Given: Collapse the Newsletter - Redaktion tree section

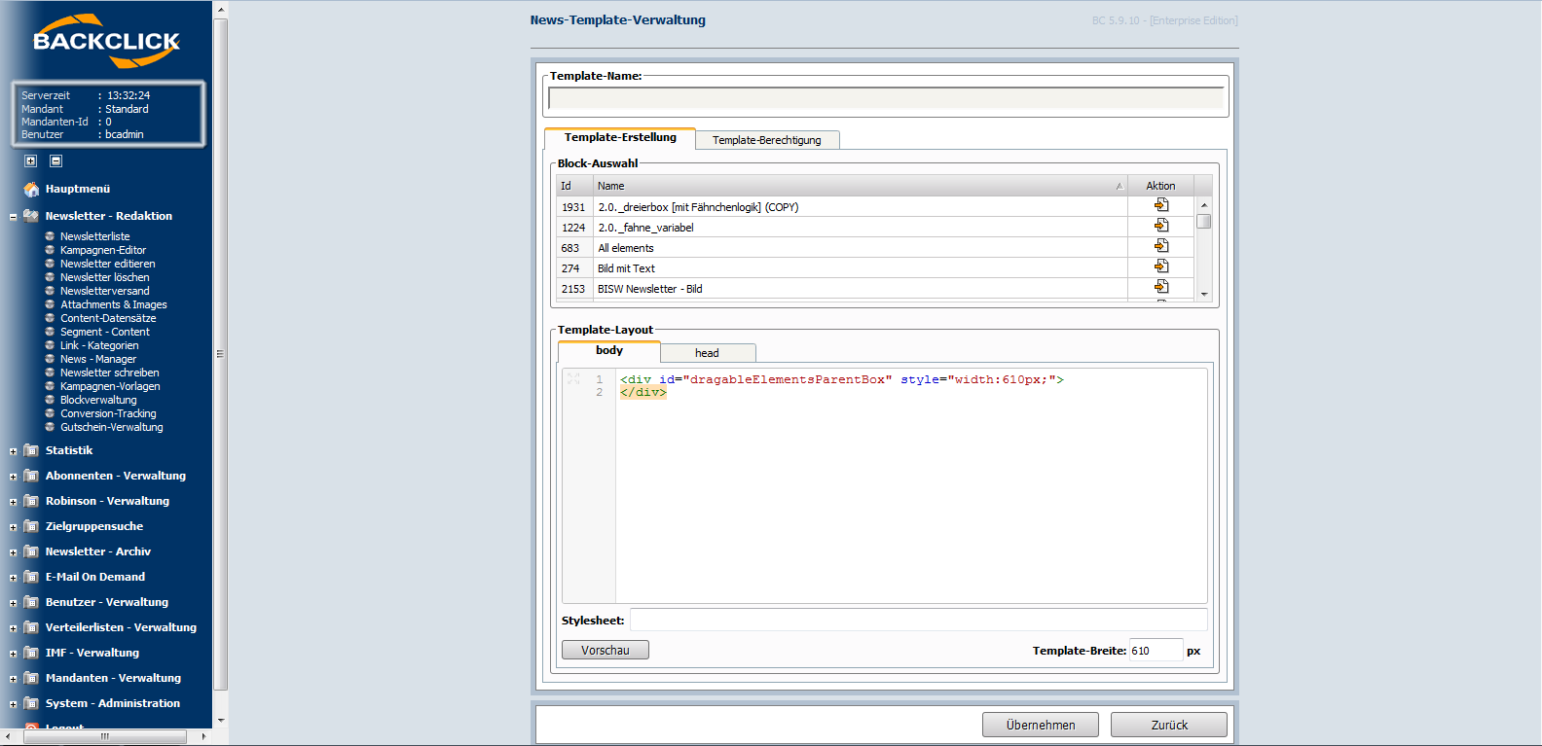Looking at the screenshot, I should [13, 217].
